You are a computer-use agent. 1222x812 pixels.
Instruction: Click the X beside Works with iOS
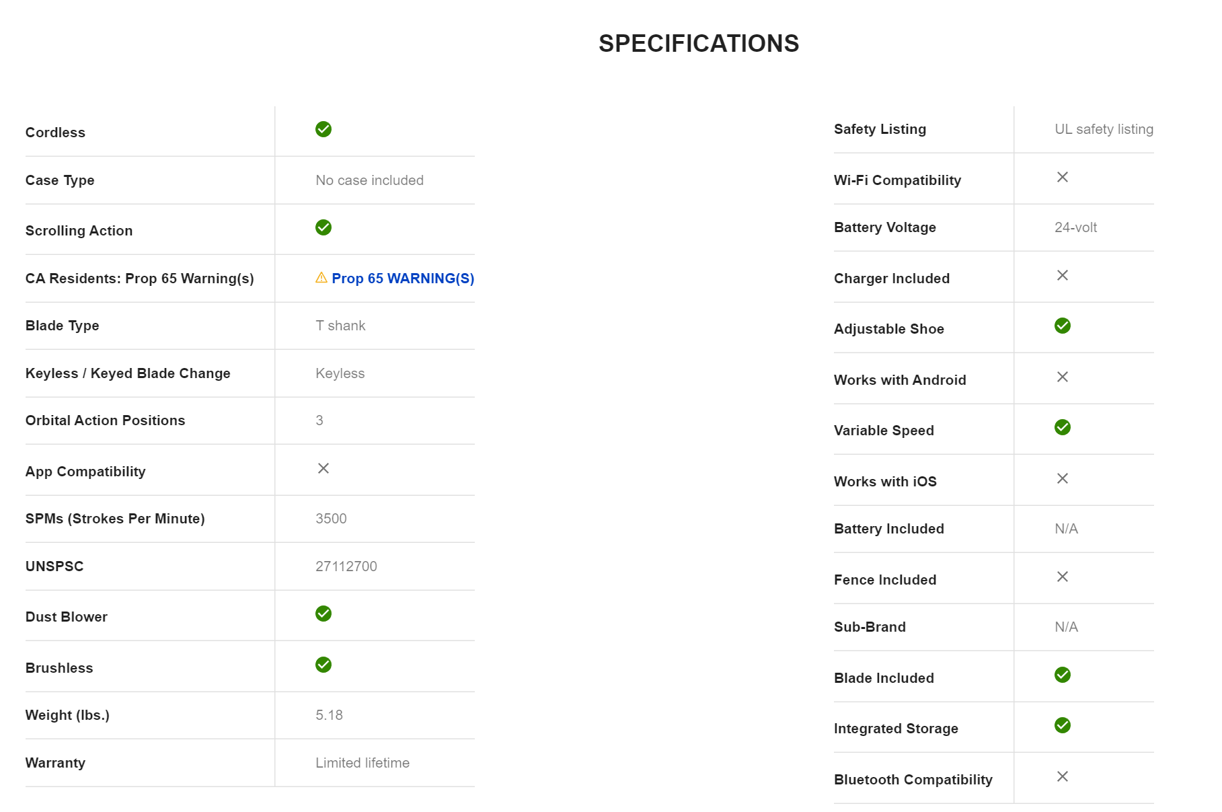point(1063,478)
